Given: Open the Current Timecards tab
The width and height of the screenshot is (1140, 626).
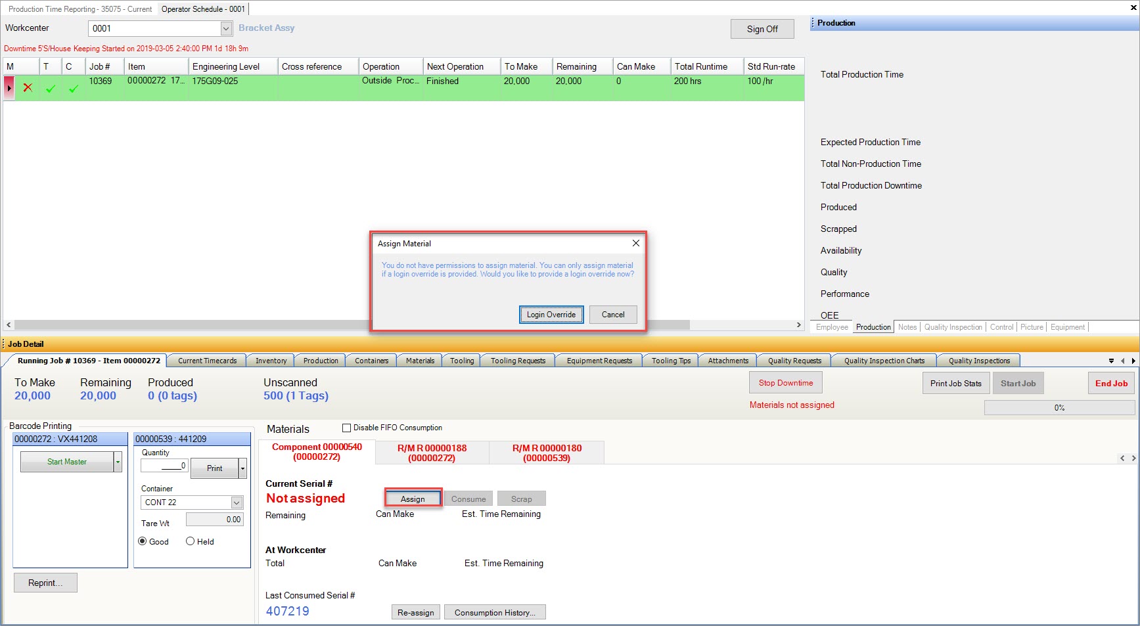Looking at the screenshot, I should (207, 361).
